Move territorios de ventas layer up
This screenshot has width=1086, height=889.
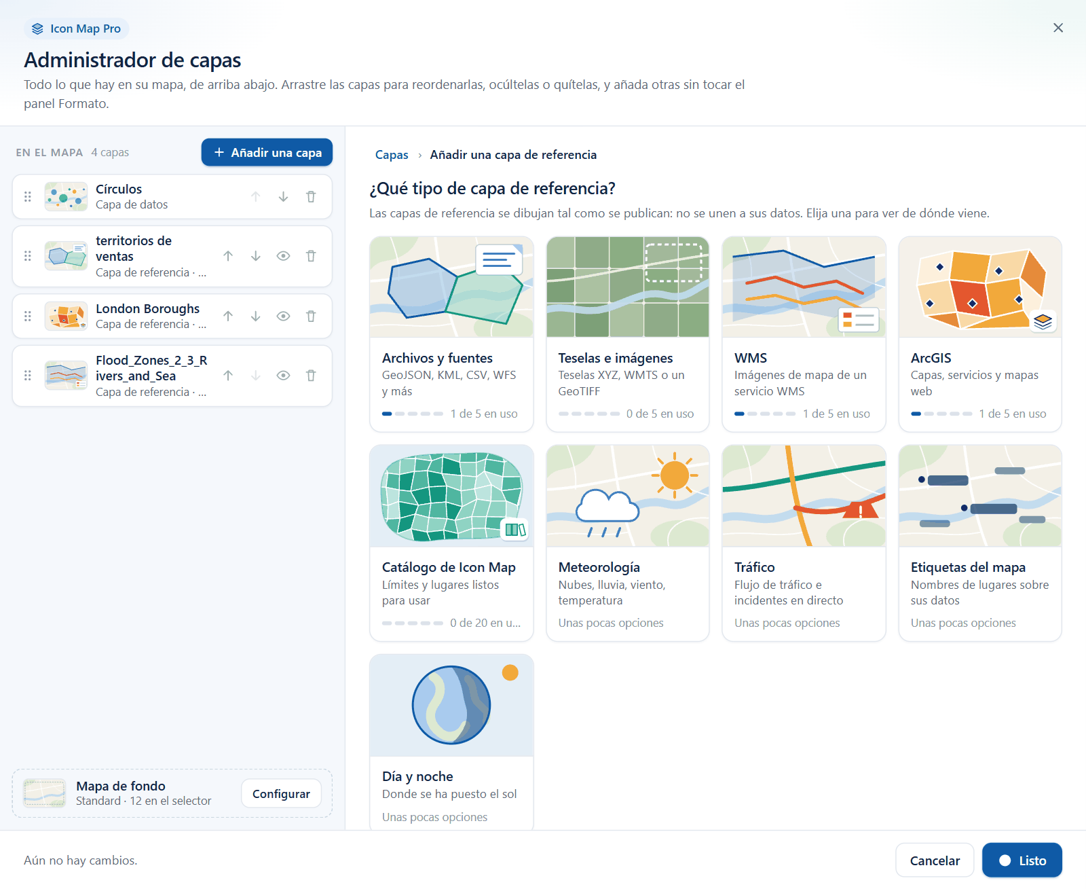coord(228,256)
